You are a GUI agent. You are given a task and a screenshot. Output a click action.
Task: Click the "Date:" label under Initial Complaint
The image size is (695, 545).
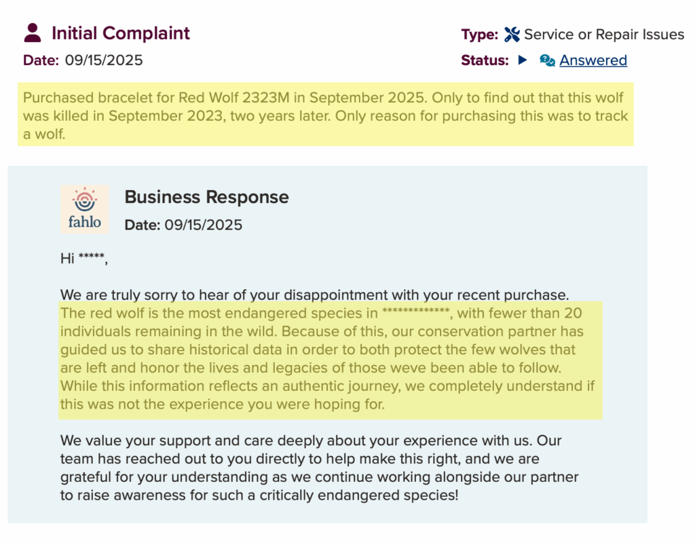click(41, 60)
